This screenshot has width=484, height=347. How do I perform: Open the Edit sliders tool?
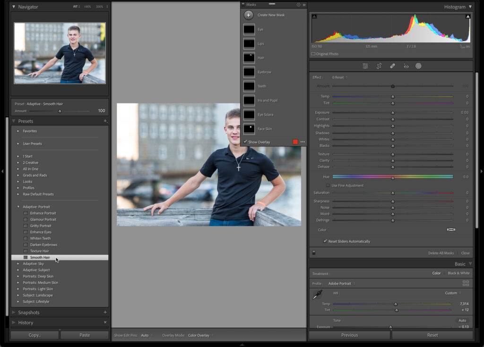pyautogui.click(x=365, y=66)
